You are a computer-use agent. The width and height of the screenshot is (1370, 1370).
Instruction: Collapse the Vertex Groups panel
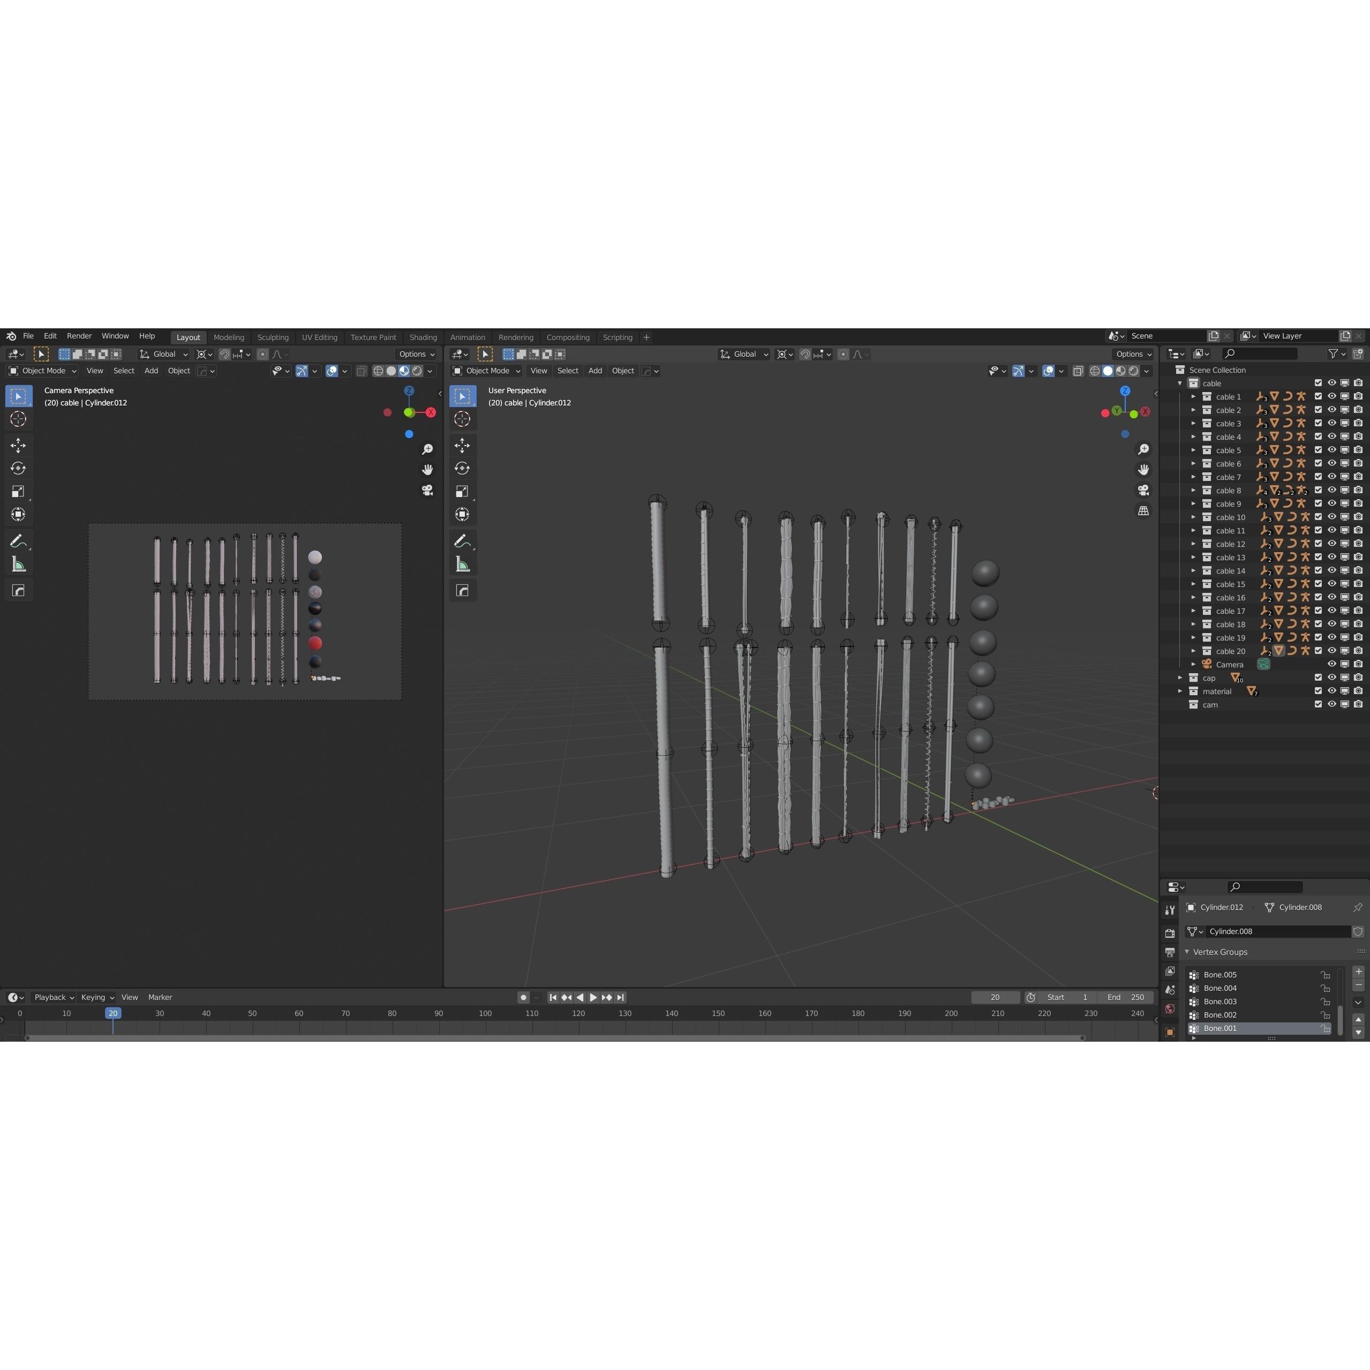coord(1186,952)
